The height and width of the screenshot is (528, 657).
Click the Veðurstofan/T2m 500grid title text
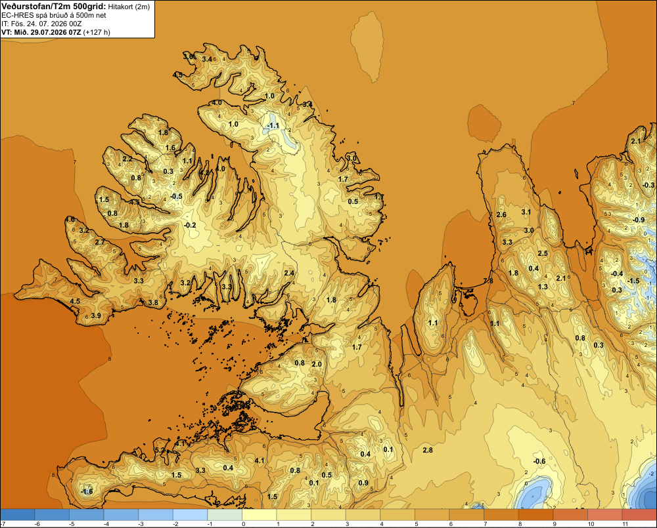54,6
